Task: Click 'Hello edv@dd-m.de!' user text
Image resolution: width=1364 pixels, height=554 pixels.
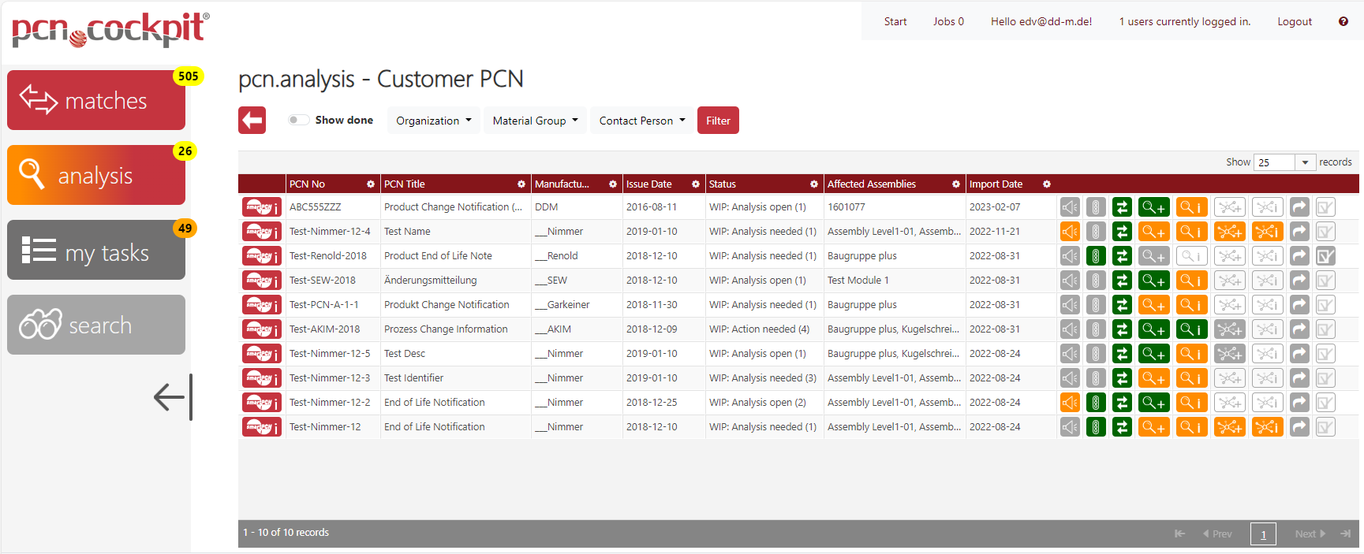Action: (x=1041, y=21)
